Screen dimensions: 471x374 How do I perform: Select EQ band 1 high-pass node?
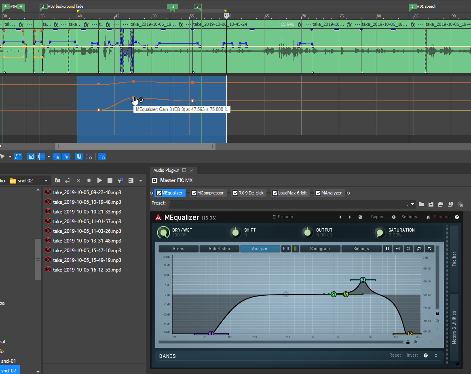coord(211,334)
